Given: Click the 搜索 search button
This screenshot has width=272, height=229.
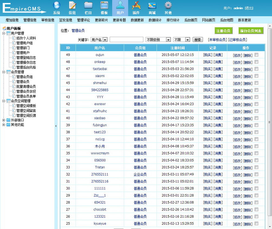Looking at the screenshot, I should point(198,40).
